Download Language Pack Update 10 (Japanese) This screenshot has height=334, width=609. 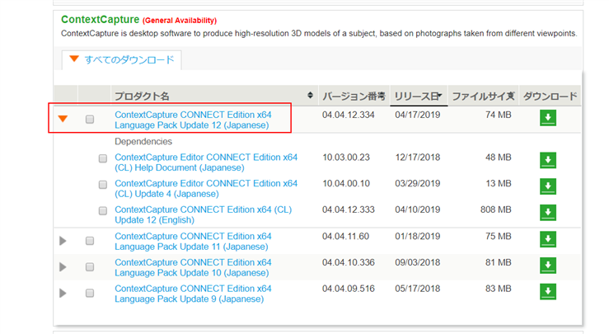(x=548, y=266)
